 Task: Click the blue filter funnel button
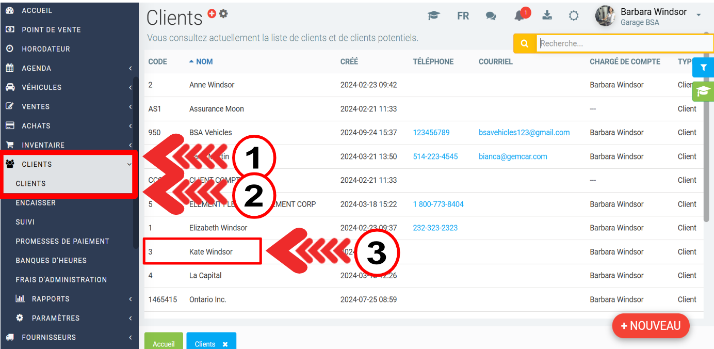[x=703, y=68]
